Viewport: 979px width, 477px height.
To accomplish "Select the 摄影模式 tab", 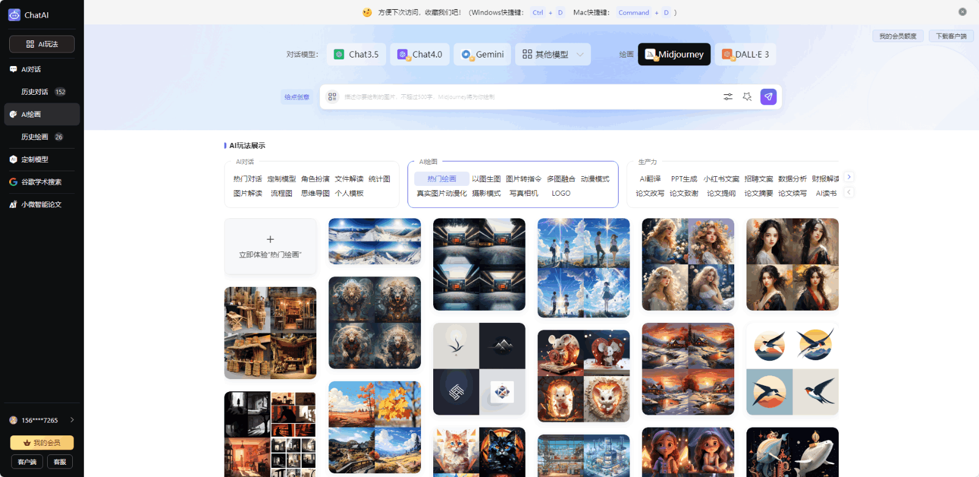I will (486, 193).
